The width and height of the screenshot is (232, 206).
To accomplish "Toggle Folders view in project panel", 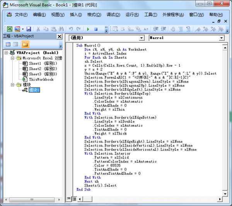I will (x=25, y=44).
